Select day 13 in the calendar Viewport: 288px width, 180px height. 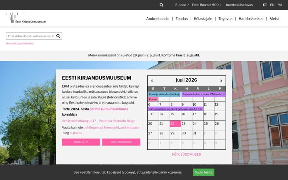pyautogui.click(x=153, y=116)
